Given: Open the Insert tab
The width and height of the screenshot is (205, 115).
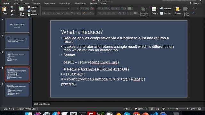Looking at the screenshot, I should click(x=16, y=4).
